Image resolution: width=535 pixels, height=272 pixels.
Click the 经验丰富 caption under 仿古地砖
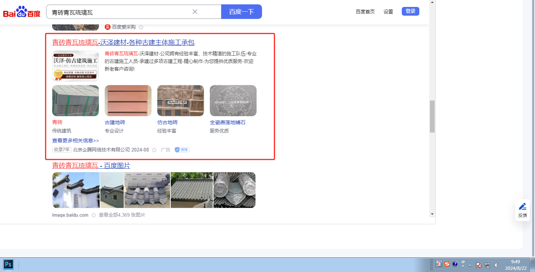[x=167, y=131]
